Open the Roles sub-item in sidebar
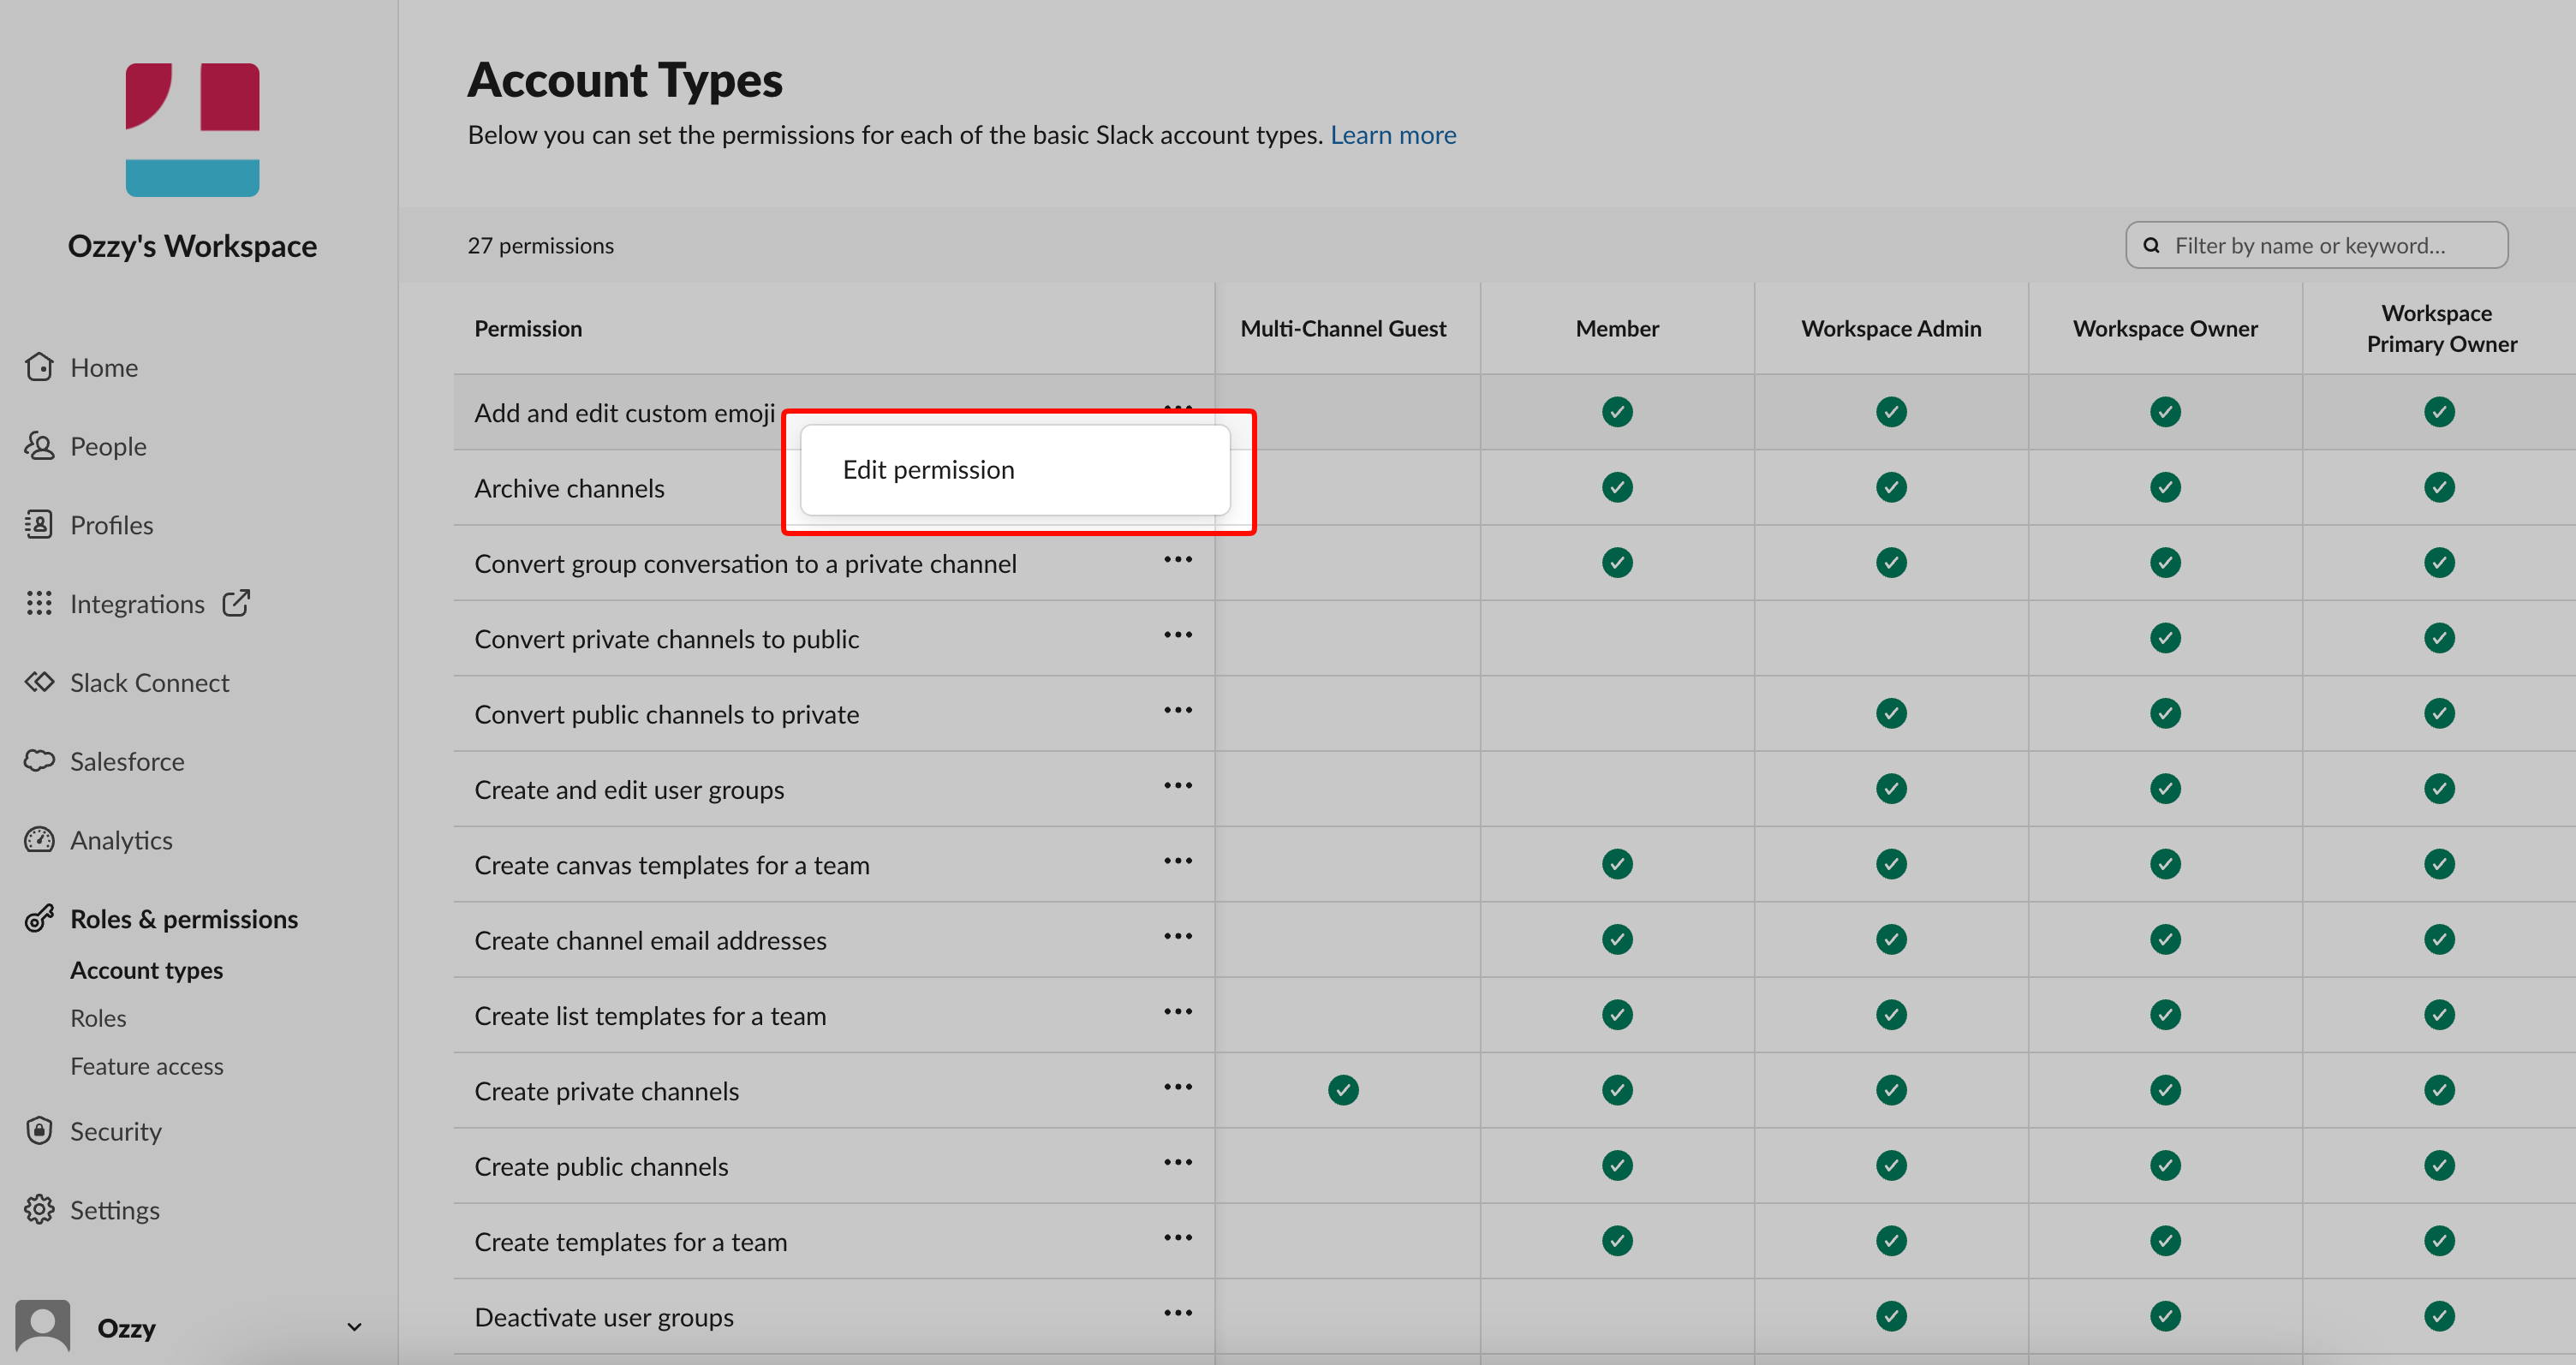Viewport: 2576px width, 1365px height. 98,1018
